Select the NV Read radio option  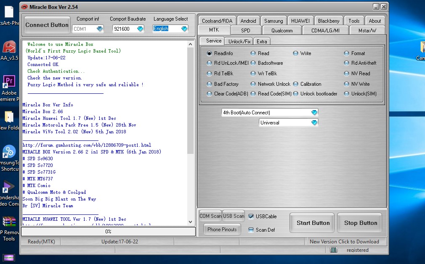(x=346, y=74)
